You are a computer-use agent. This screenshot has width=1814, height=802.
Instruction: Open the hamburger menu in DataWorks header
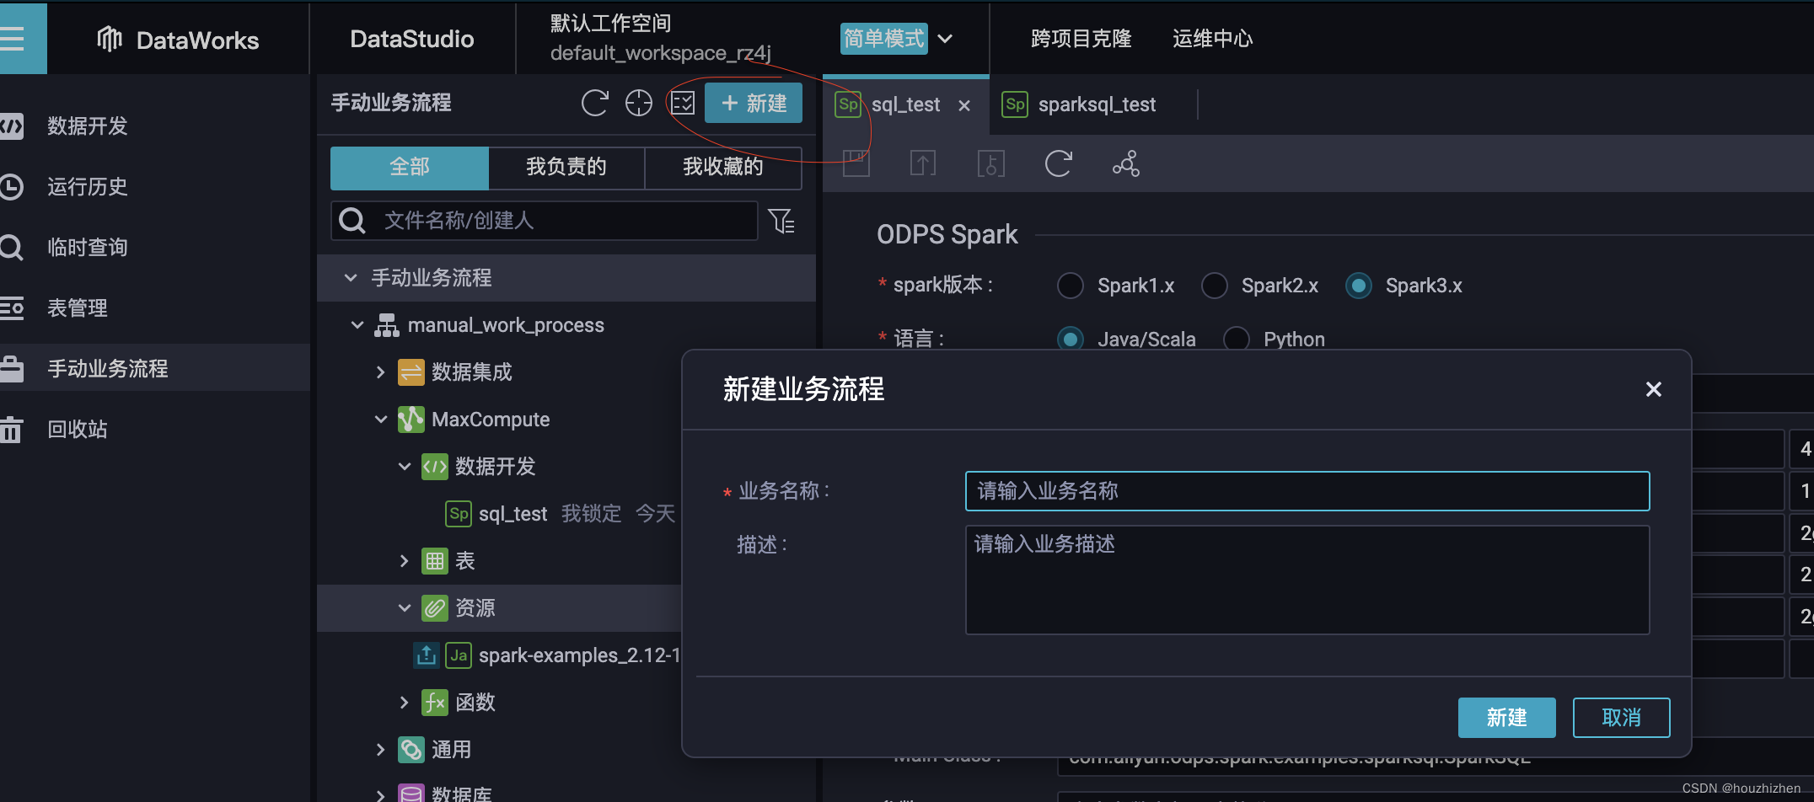coord(13,38)
